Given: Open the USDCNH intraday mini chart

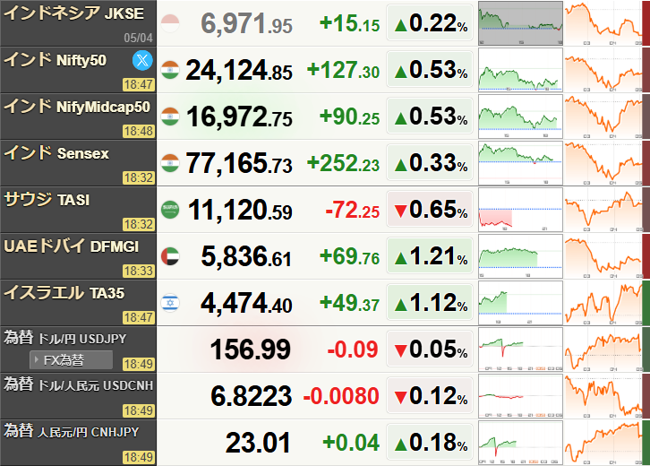Looking at the screenshot, I should point(521,396).
